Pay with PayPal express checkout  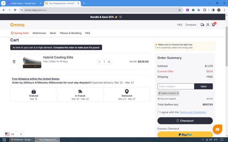pos(185,135)
